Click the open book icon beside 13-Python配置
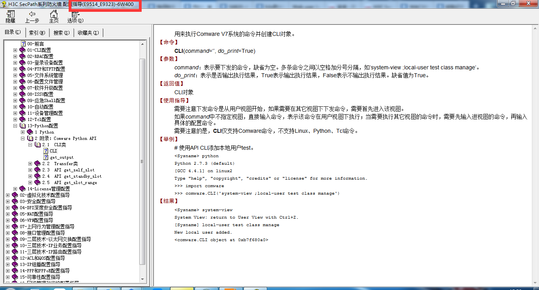Viewport: 539px width, 290px height. point(22,126)
